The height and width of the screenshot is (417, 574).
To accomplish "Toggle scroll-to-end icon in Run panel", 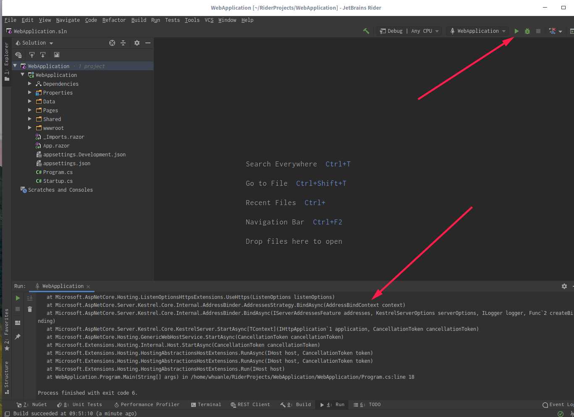I will click(30, 298).
